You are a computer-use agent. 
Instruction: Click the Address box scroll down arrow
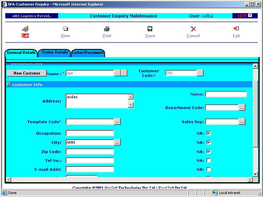coord(131,105)
